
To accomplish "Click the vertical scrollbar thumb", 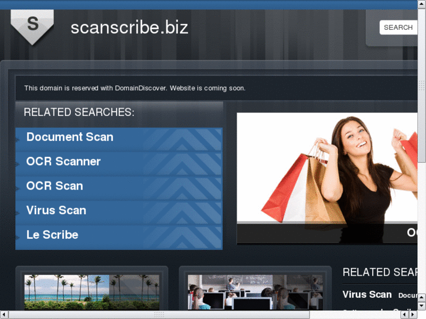I will click(422, 85).
